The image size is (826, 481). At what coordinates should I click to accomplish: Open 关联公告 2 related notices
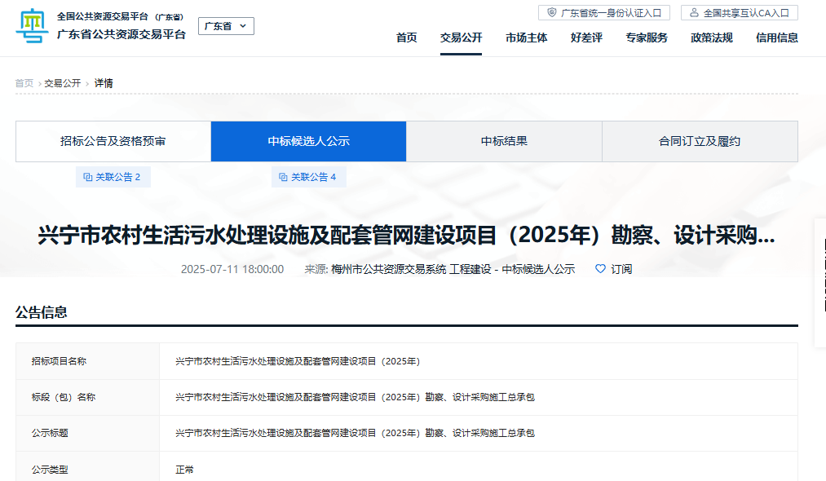coord(113,177)
